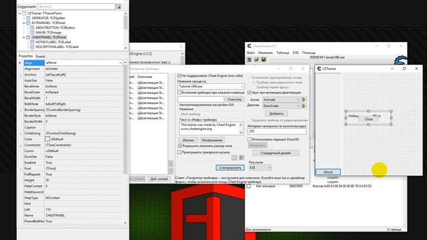Collapse the EXTRAPANEL tree node
Screen dimensions: 427x240
click(24, 23)
